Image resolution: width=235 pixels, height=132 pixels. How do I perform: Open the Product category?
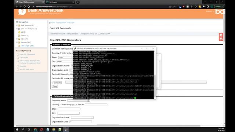point(25,36)
